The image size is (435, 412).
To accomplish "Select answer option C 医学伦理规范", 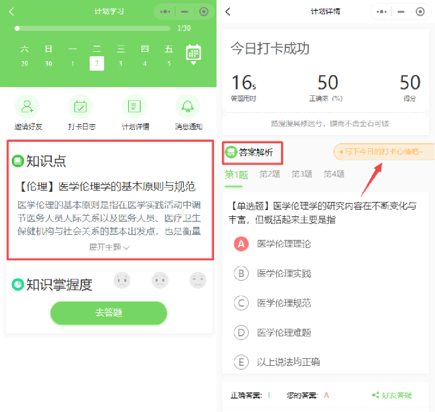I will click(x=241, y=303).
